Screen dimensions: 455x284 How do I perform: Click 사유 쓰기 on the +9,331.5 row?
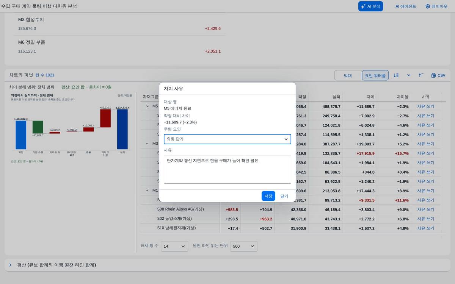click(426, 200)
